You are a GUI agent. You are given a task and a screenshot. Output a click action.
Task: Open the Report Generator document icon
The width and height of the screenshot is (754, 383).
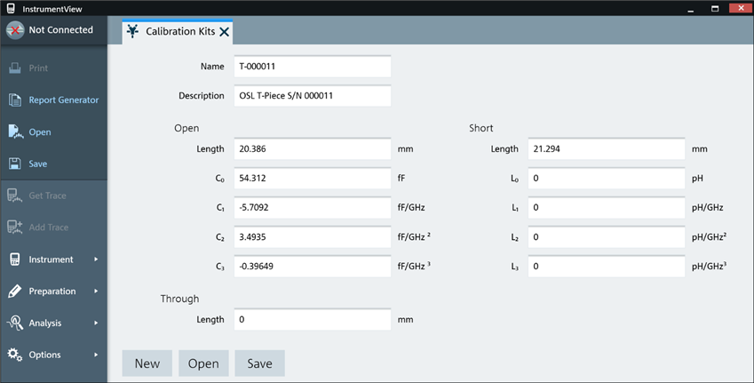click(15, 100)
